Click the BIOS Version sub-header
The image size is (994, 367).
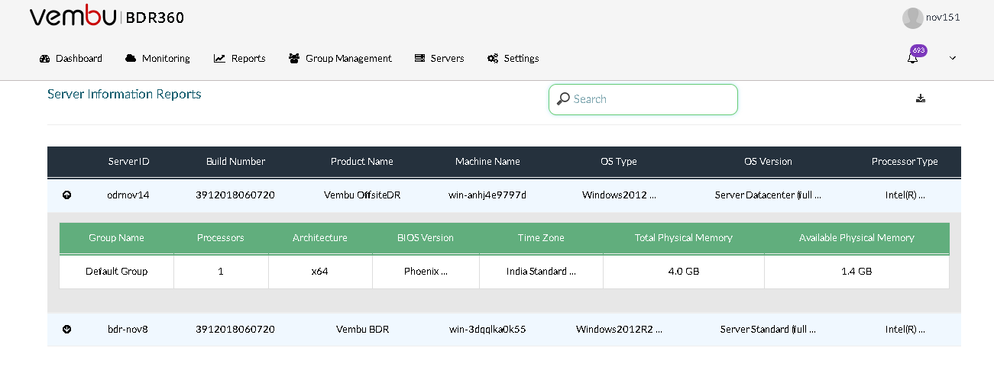[426, 238]
